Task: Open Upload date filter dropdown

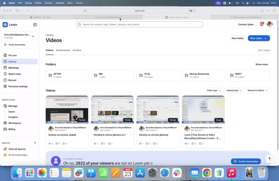Action: [234, 90]
